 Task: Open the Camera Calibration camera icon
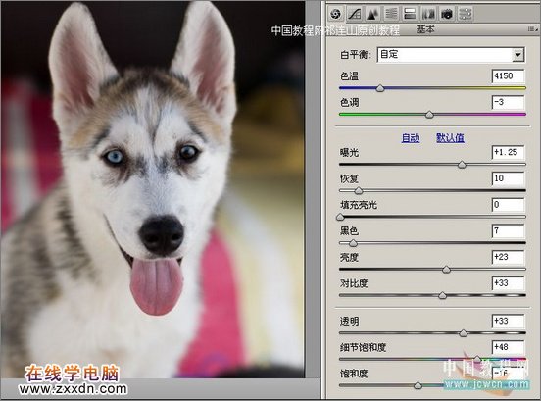pyautogui.click(x=447, y=14)
